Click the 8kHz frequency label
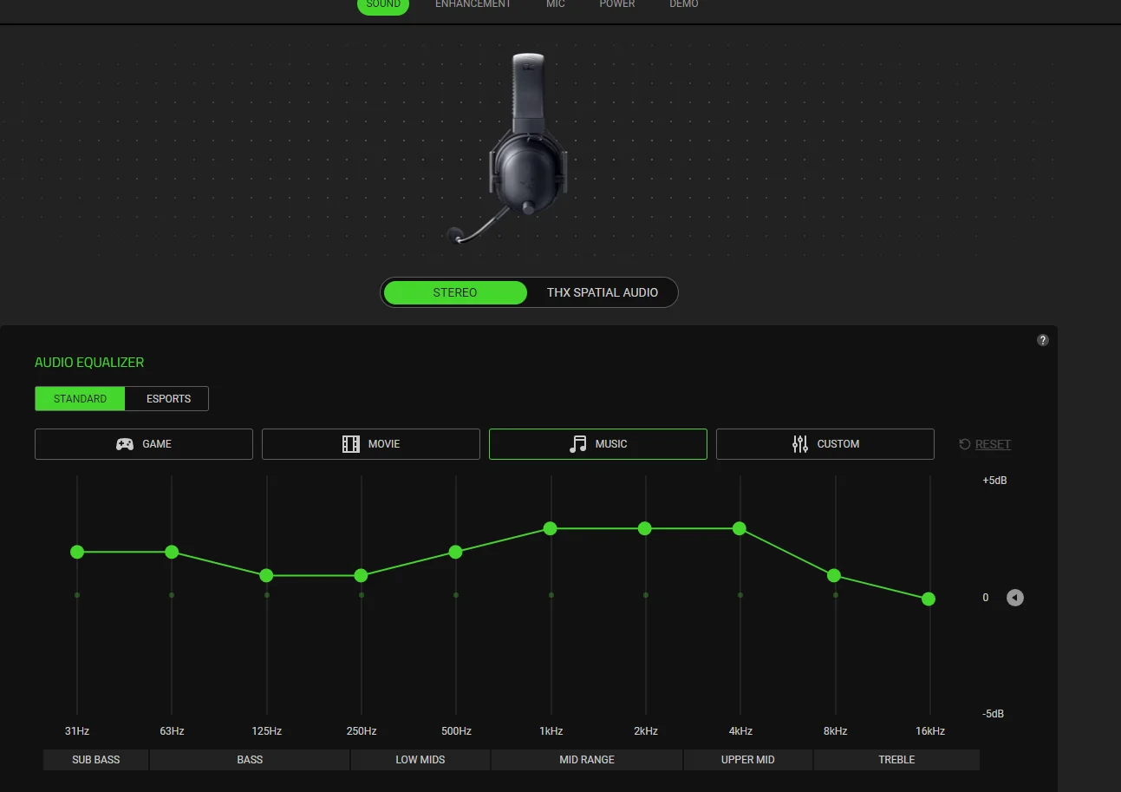Image resolution: width=1121 pixels, height=792 pixels. (x=835, y=731)
